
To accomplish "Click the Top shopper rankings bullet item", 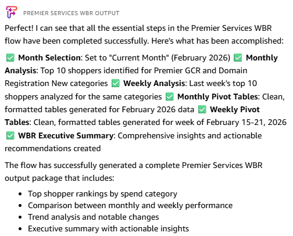I will tap(102, 194).
